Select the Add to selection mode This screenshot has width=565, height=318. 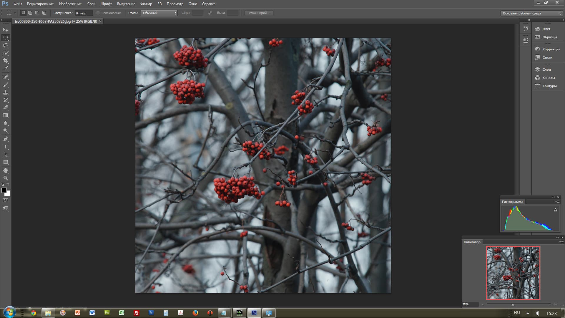click(x=30, y=13)
